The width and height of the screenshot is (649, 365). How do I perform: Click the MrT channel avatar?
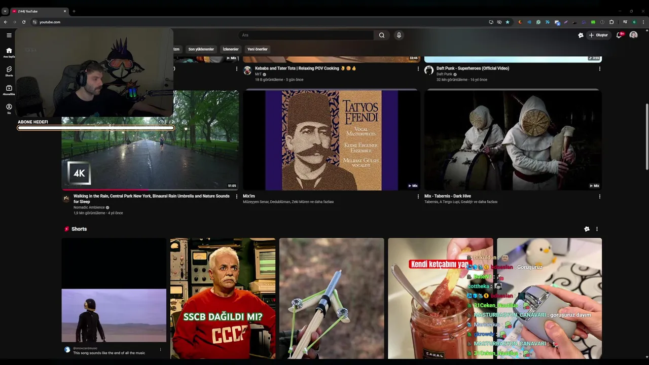247,70
